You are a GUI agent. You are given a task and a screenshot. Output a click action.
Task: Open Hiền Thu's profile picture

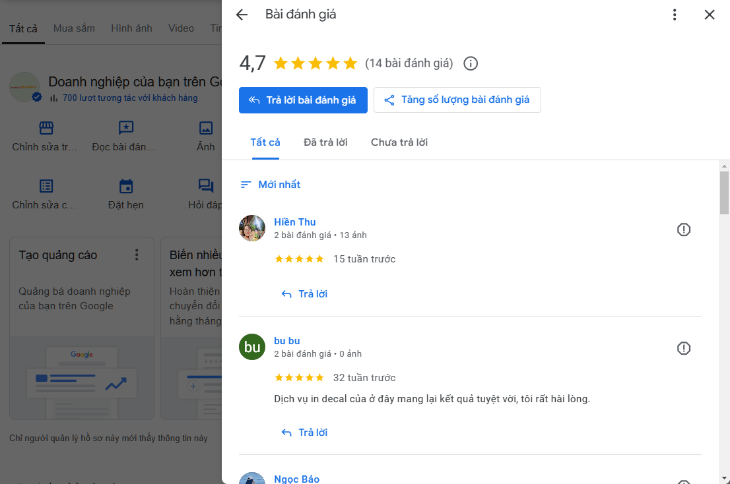point(252,227)
